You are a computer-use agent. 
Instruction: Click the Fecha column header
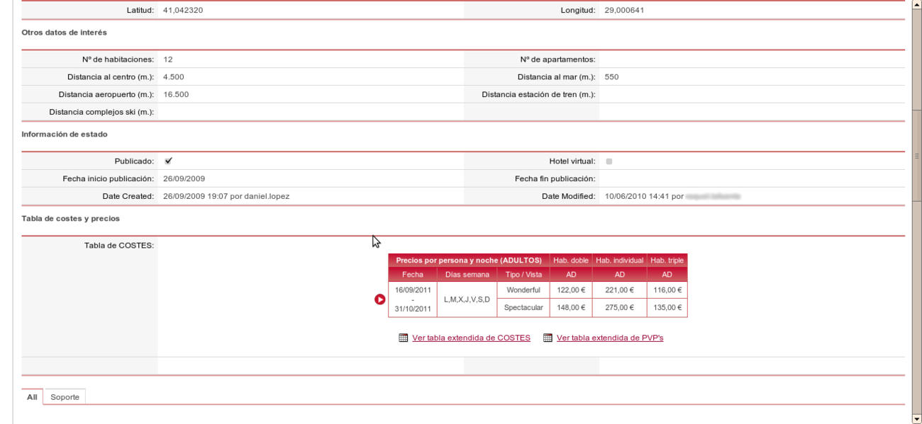(413, 274)
